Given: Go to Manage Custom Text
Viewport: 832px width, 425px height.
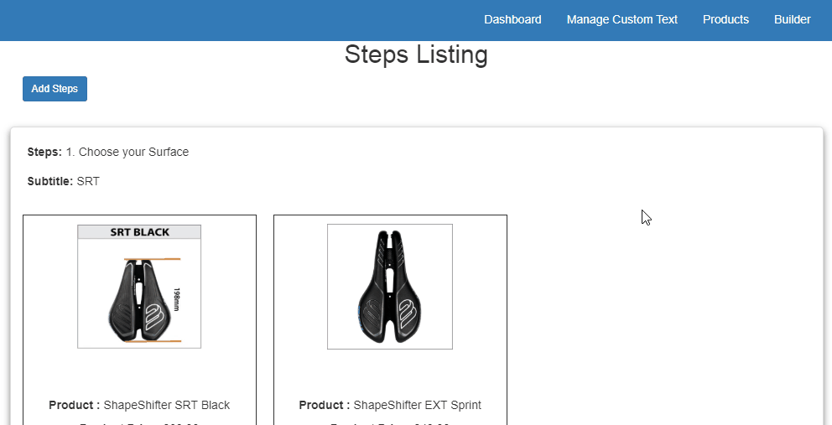Looking at the screenshot, I should (x=621, y=19).
